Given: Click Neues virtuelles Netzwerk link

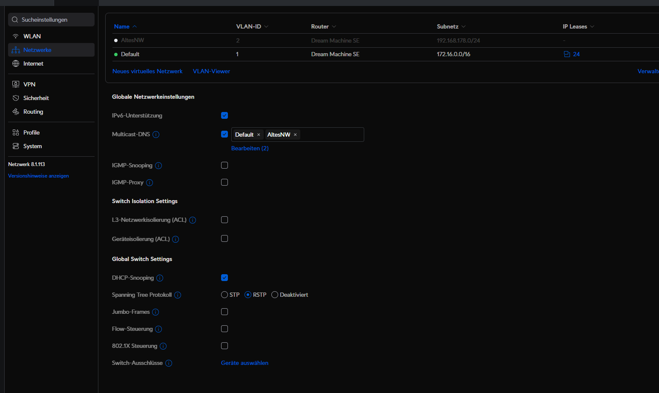Looking at the screenshot, I should [147, 71].
